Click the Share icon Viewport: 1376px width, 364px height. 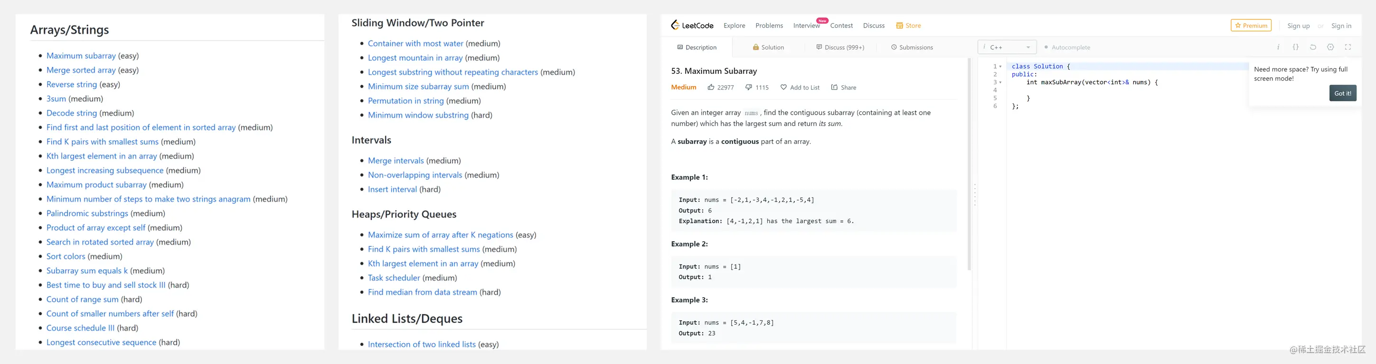[834, 87]
